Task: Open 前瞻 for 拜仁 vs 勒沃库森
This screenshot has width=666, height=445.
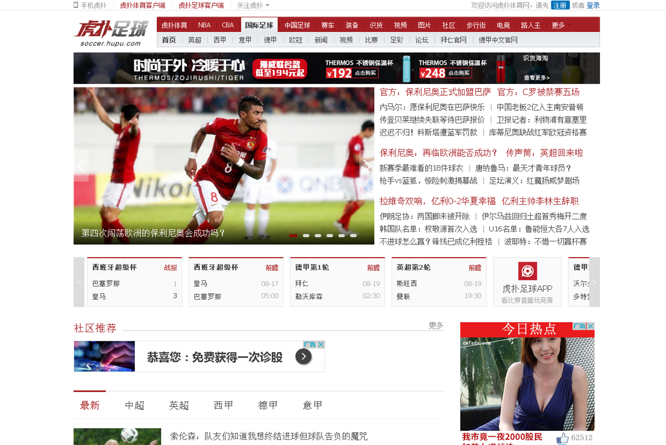Action: pos(373,268)
